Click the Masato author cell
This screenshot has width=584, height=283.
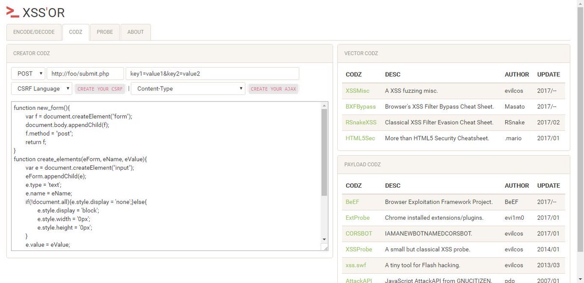(x=515, y=106)
